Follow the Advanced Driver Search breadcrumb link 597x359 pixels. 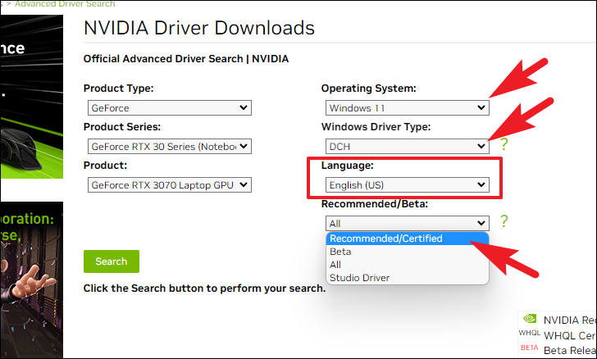pos(65,4)
